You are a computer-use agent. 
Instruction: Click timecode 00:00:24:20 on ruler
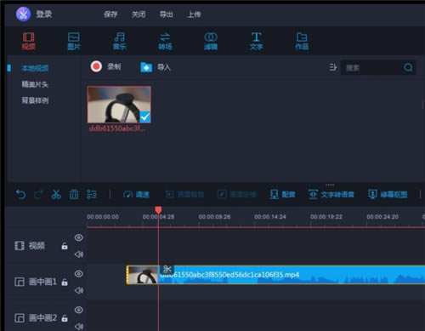click(382, 217)
